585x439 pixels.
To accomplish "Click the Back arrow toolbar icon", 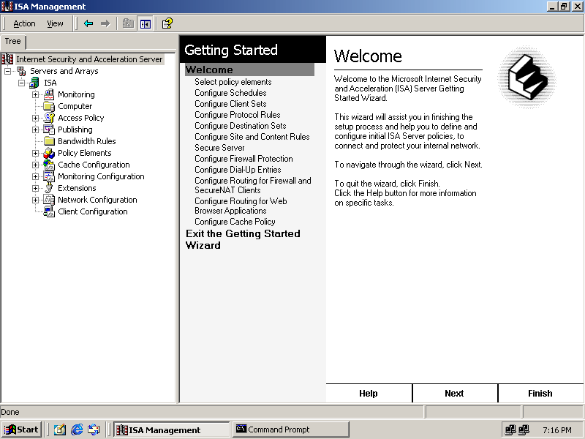I will click(x=88, y=23).
